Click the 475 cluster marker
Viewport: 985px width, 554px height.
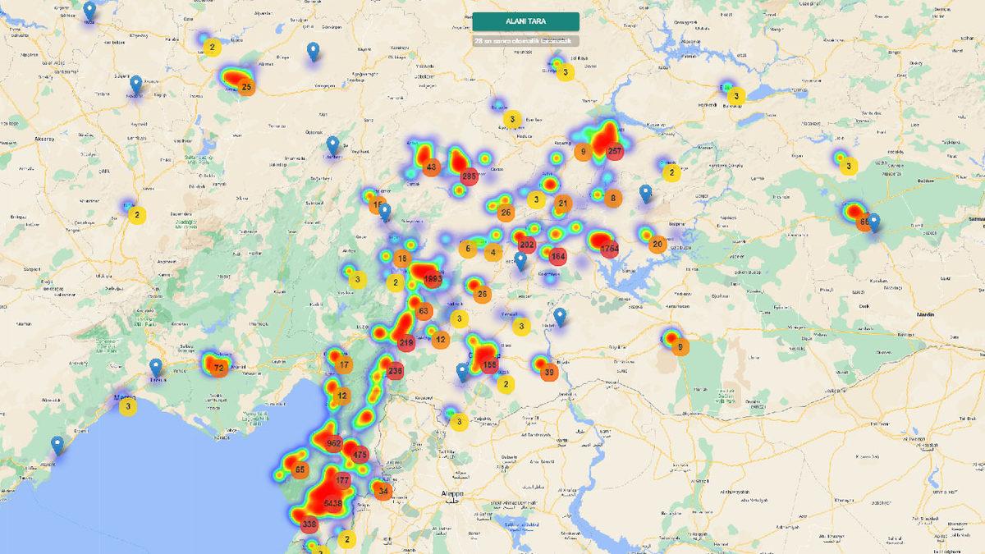360,453
